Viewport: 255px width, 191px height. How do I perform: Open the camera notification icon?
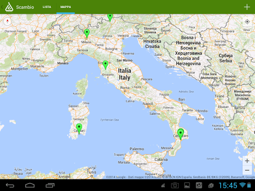click(175, 185)
